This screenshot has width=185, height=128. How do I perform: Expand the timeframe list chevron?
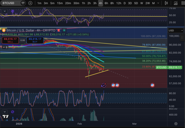[x=158, y=3]
